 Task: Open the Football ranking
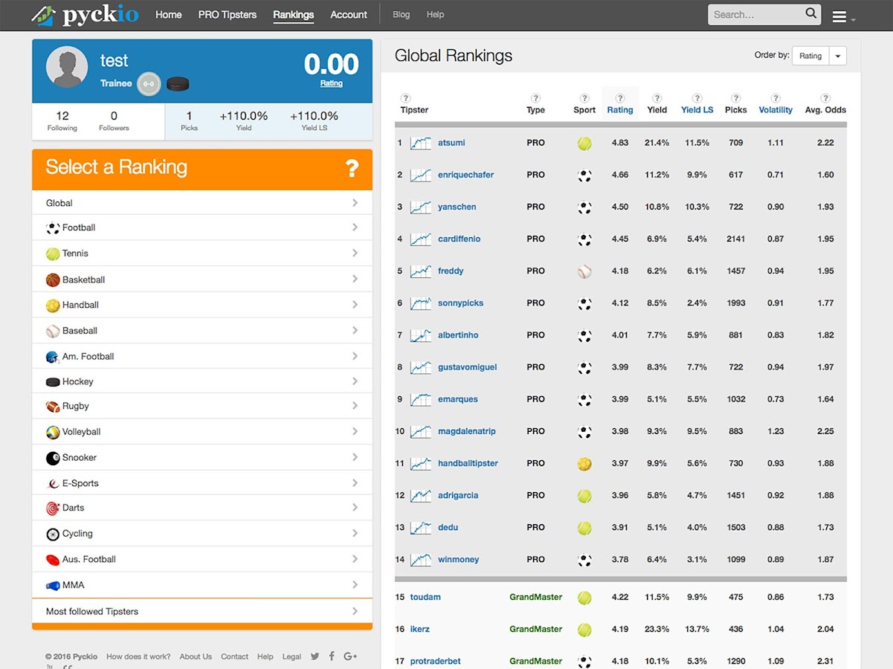[x=202, y=228]
